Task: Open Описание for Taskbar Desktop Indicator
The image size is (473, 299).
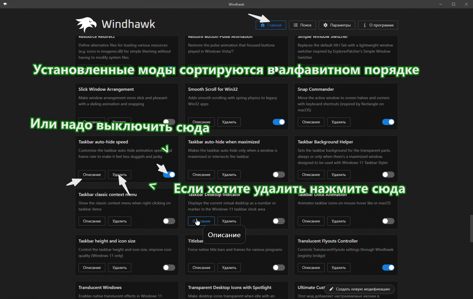Action: [201, 221]
